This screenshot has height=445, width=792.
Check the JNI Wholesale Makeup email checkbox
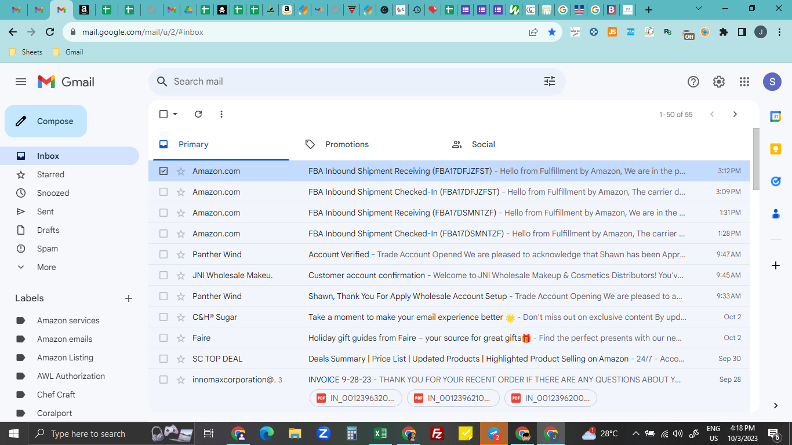tap(164, 275)
